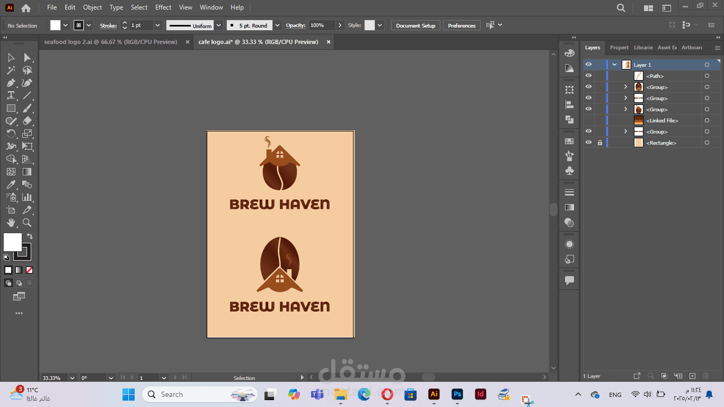This screenshot has height=407, width=724.
Task: Activate the Hand tool
Action: click(x=11, y=223)
